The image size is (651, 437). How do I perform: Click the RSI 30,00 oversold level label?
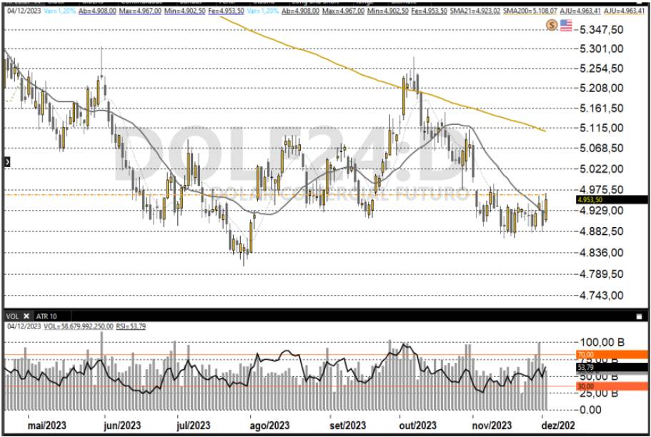pyautogui.click(x=590, y=386)
